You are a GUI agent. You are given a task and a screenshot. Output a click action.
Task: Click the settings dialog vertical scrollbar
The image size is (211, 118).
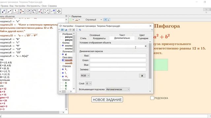150,61
